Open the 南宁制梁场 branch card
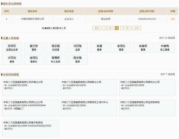The image size is (179, 139). (x=30, y=128)
